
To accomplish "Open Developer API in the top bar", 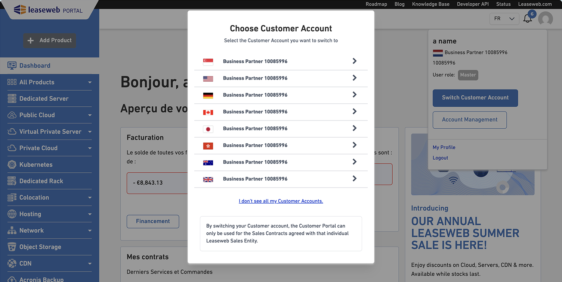I will pyautogui.click(x=473, y=4).
